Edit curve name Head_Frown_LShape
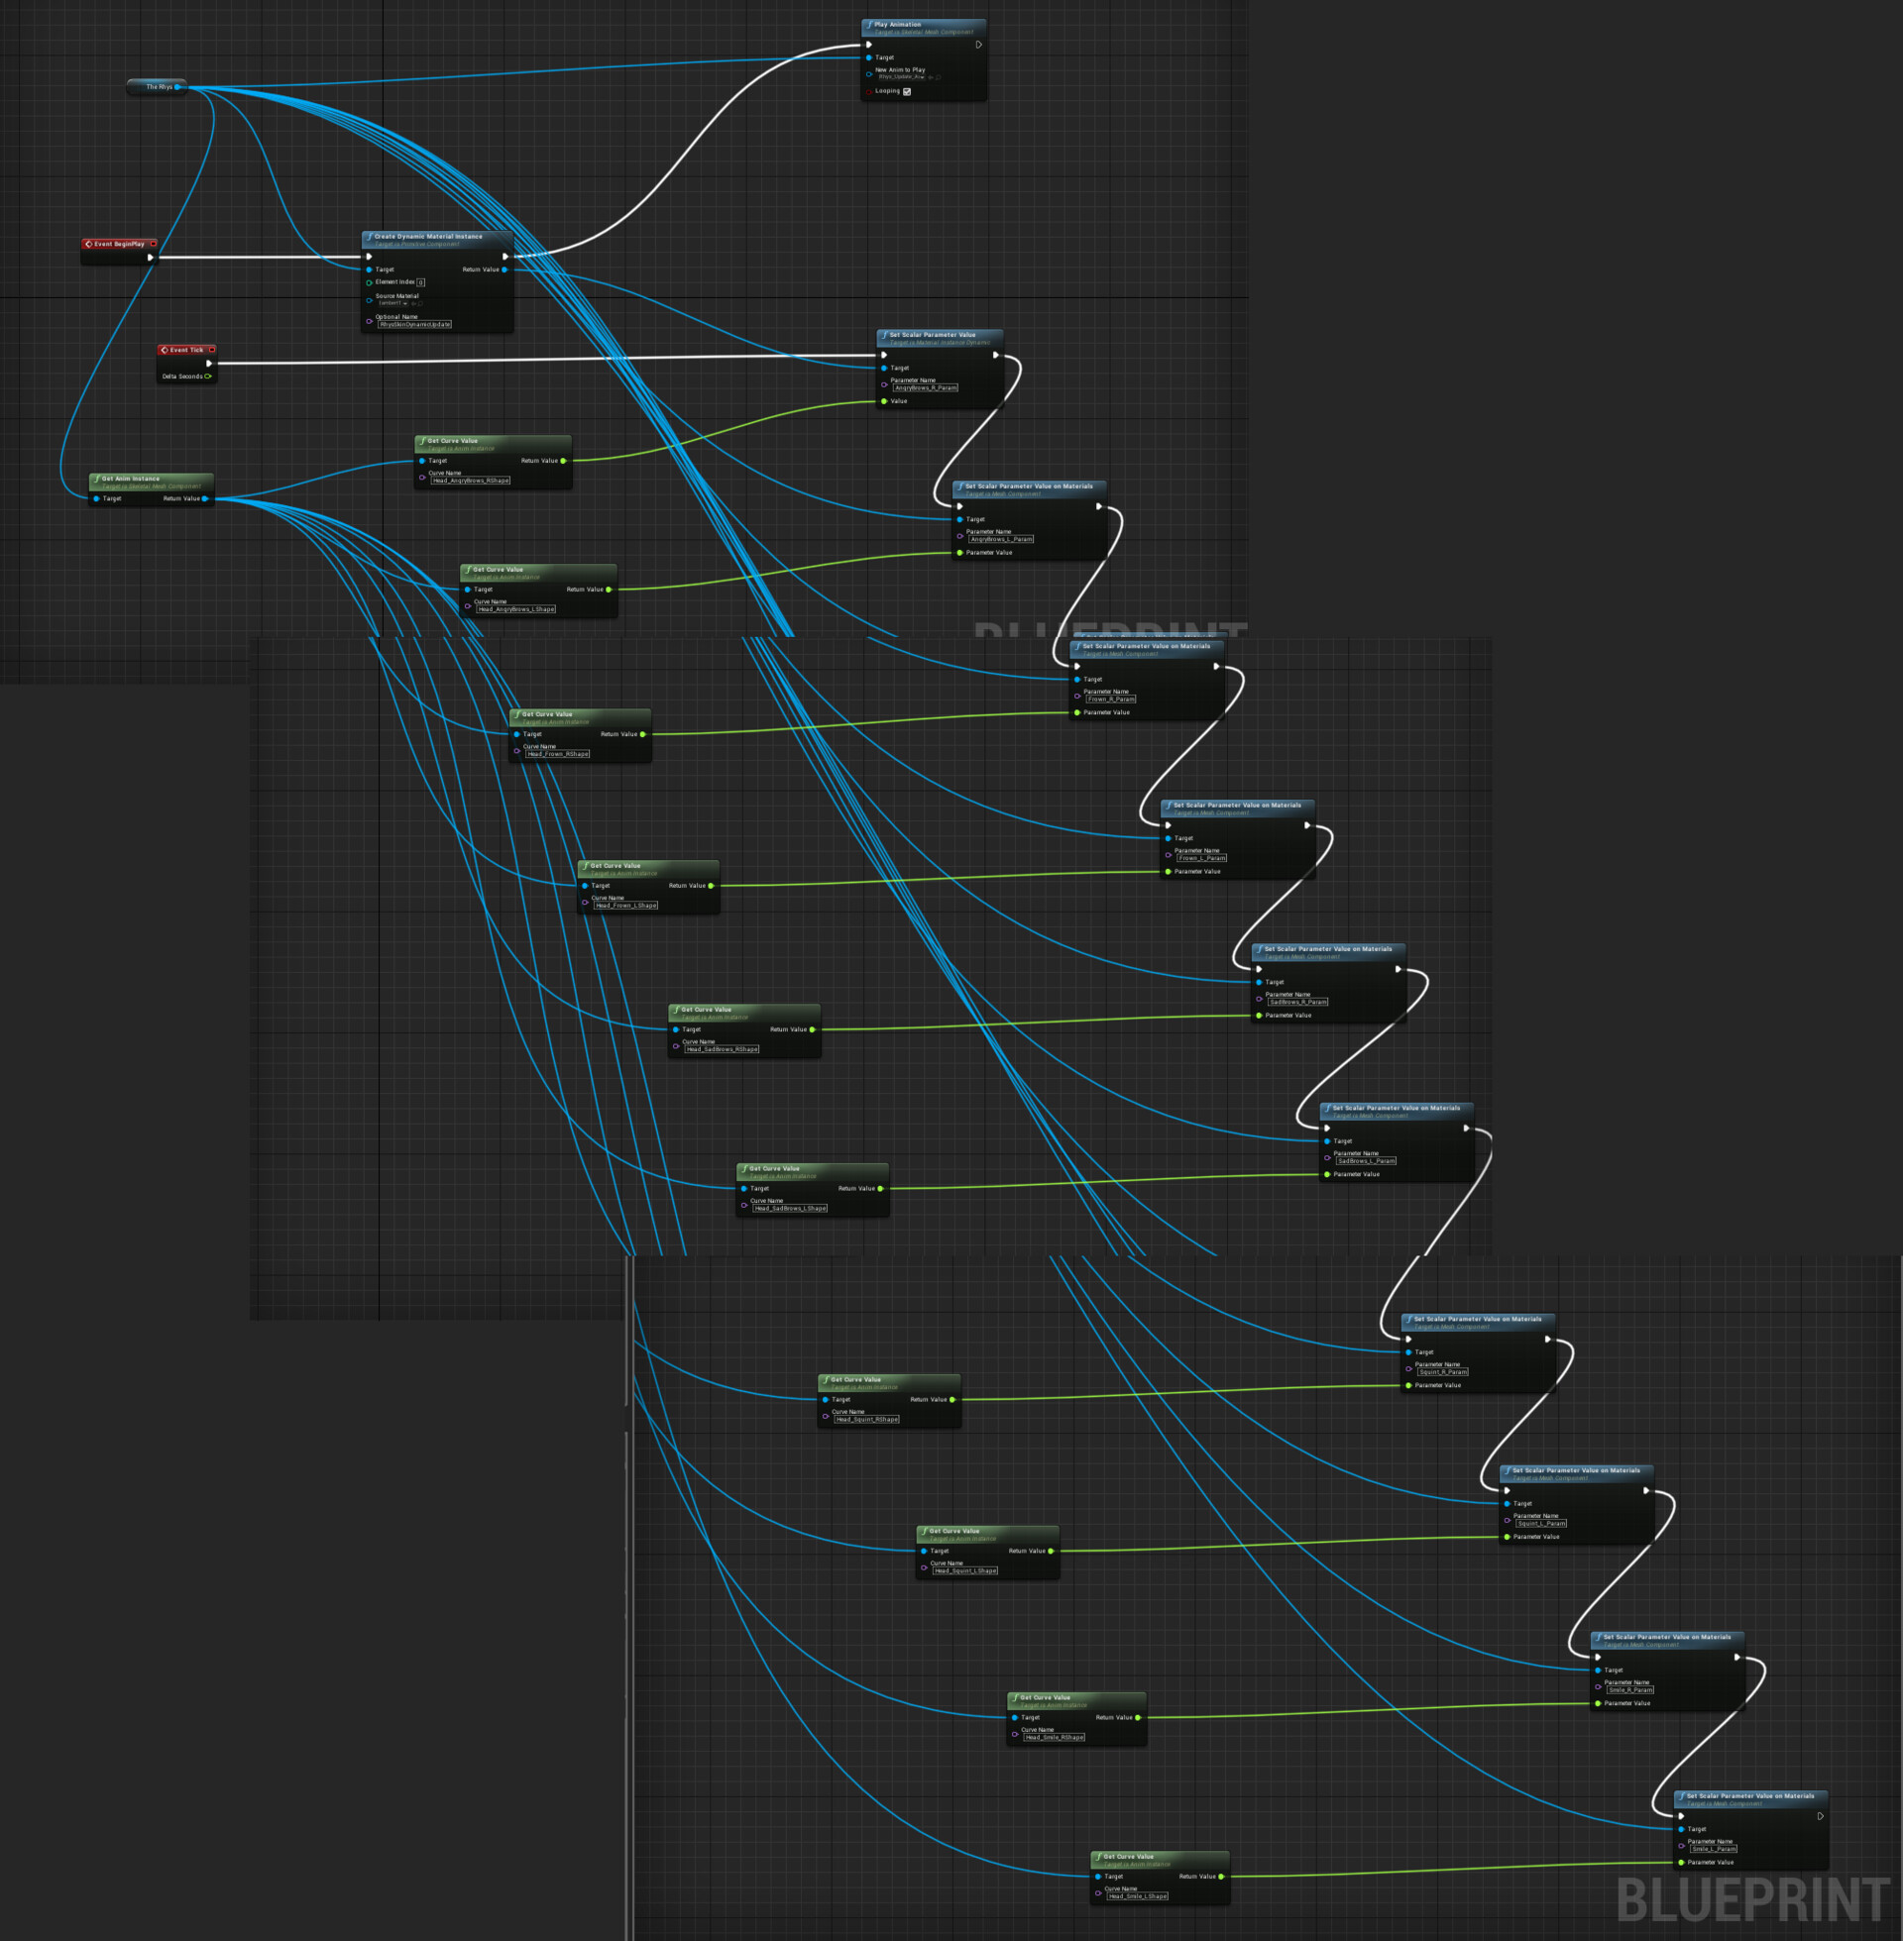 (625, 905)
